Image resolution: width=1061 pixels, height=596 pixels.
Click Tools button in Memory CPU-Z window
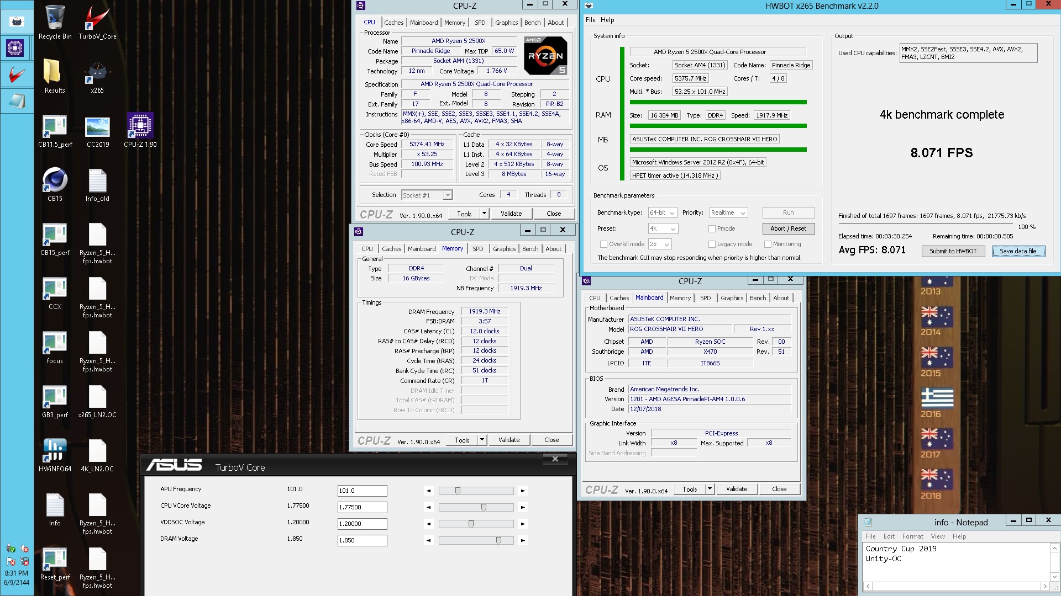pyautogui.click(x=462, y=440)
